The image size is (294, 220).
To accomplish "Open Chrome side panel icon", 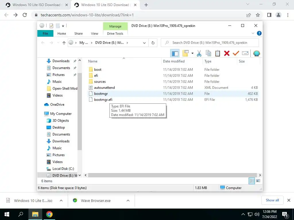I will point(269,15).
